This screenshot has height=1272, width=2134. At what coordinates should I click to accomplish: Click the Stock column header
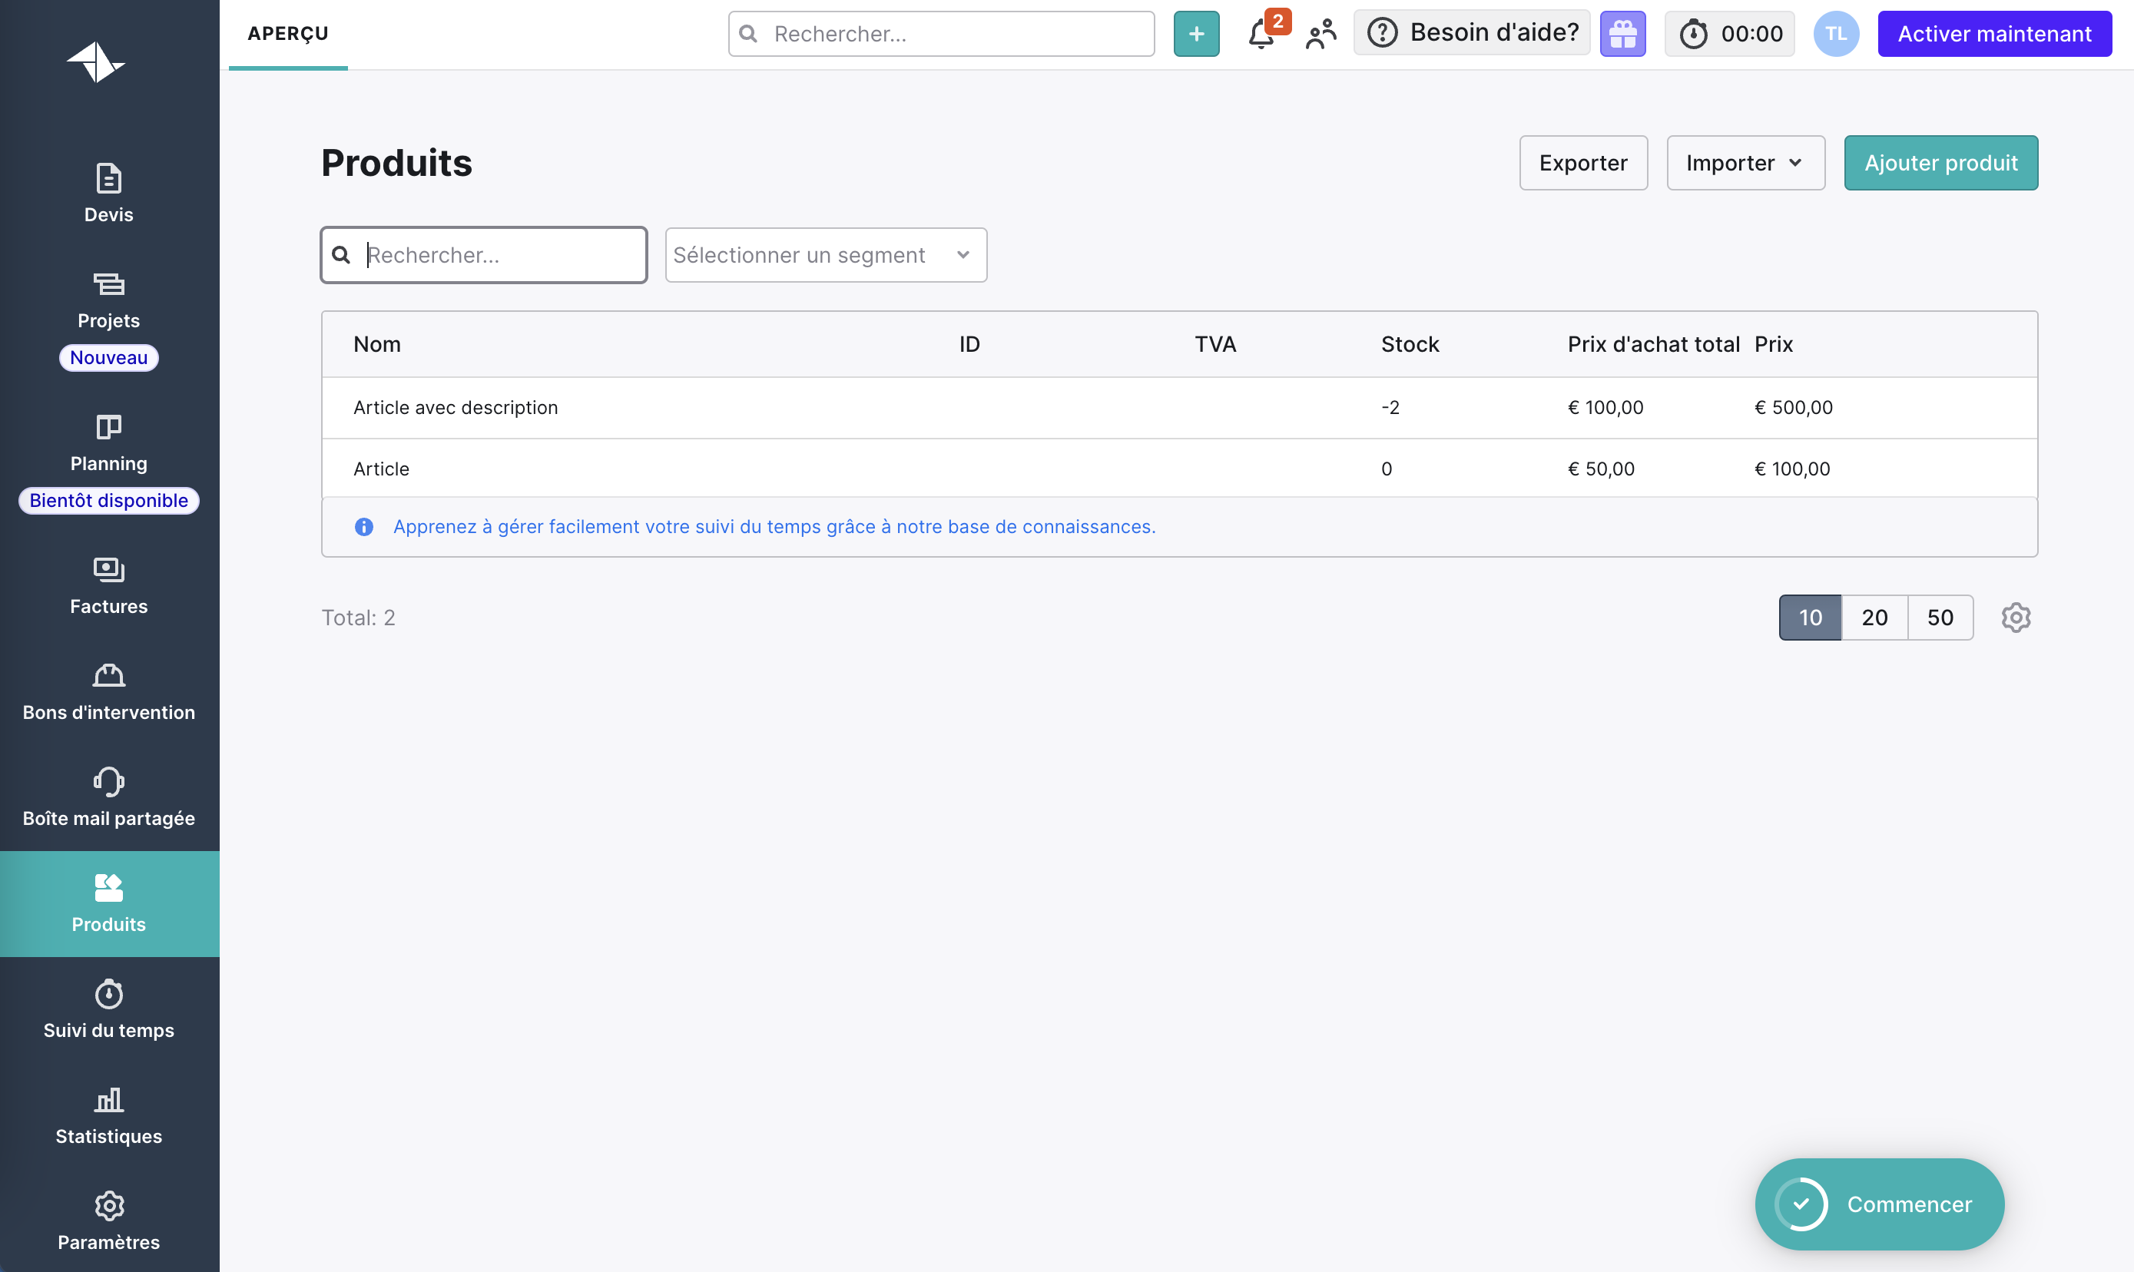click(x=1410, y=343)
